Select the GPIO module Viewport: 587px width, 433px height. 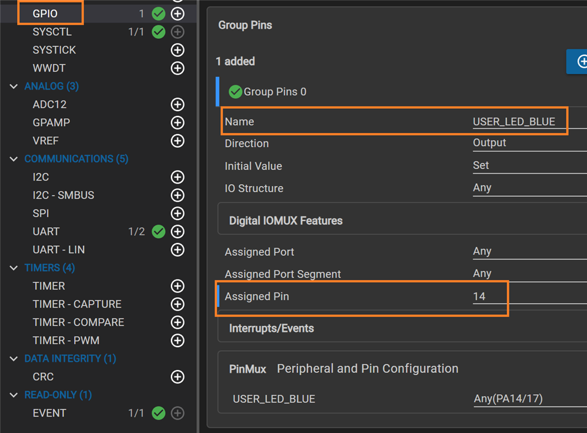(x=45, y=14)
